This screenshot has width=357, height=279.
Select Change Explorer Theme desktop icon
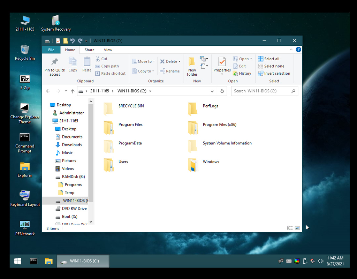[25, 113]
